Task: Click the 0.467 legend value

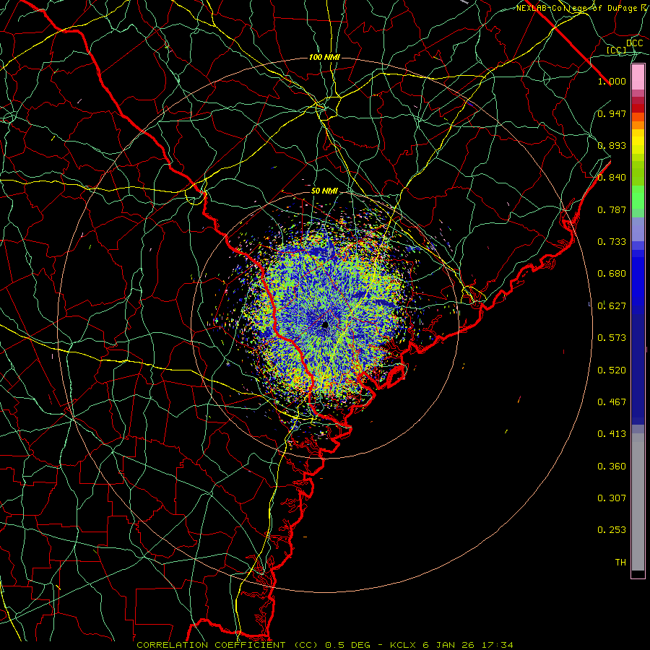Action: pyautogui.click(x=612, y=402)
